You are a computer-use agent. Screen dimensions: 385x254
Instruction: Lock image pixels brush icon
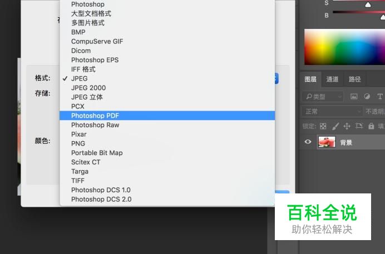click(x=335, y=127)
